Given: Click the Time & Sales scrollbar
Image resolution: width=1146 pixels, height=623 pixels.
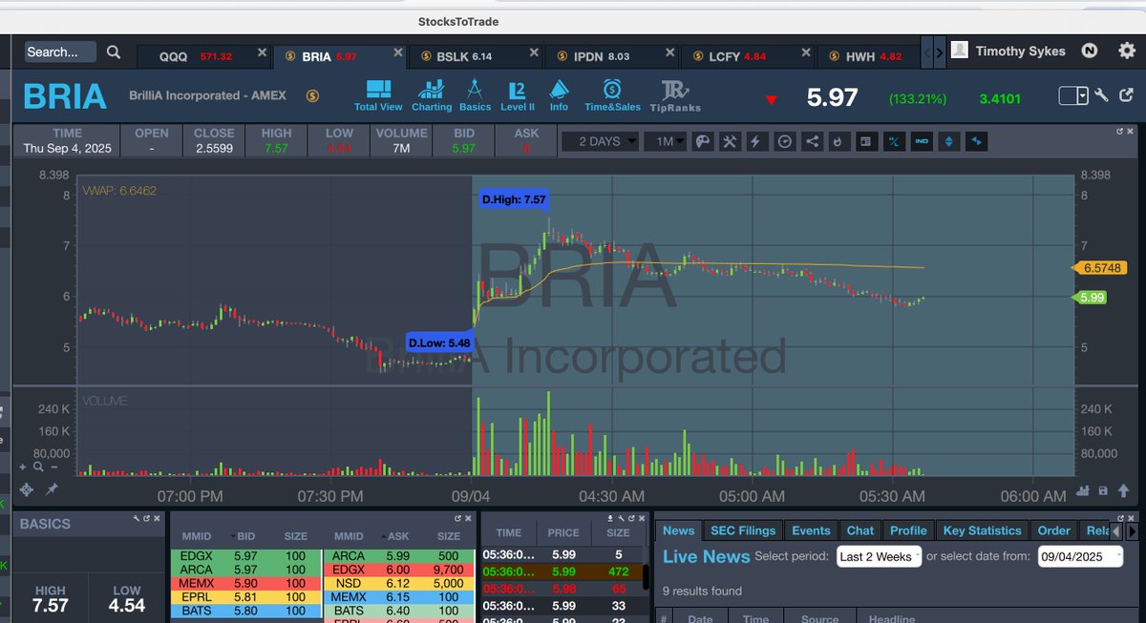Looking at the screenshot, I should (x=647, y=578).
